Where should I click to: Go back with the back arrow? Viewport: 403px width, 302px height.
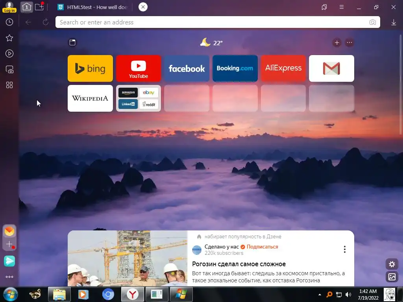pyautogui.click(x=28, y=22)
